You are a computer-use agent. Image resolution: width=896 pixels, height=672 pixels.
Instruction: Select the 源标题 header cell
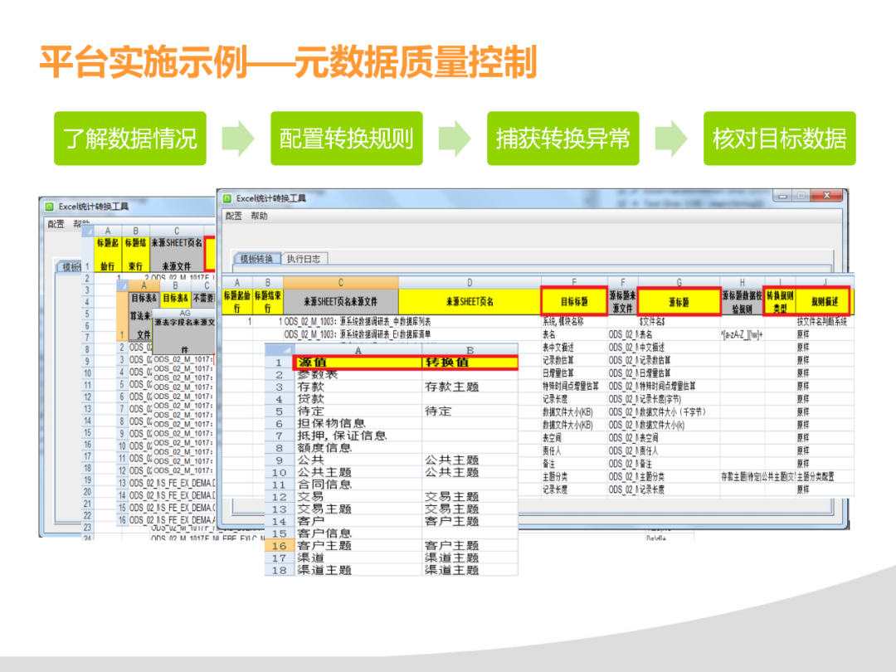pos(679,301)
